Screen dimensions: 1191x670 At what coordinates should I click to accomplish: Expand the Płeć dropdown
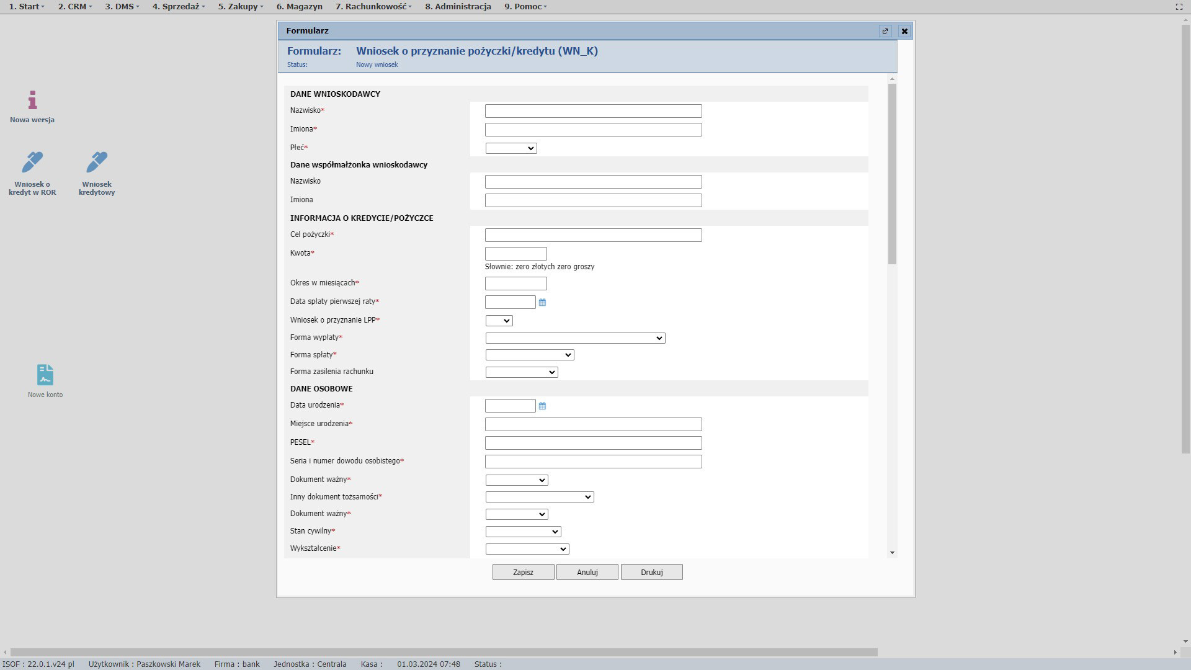coord(511,148)
